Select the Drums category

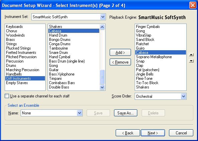pyautogui.click(x=25, y=66)
